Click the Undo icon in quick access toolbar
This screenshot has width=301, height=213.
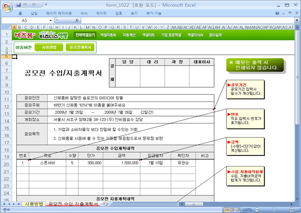(x=26, y=4)
